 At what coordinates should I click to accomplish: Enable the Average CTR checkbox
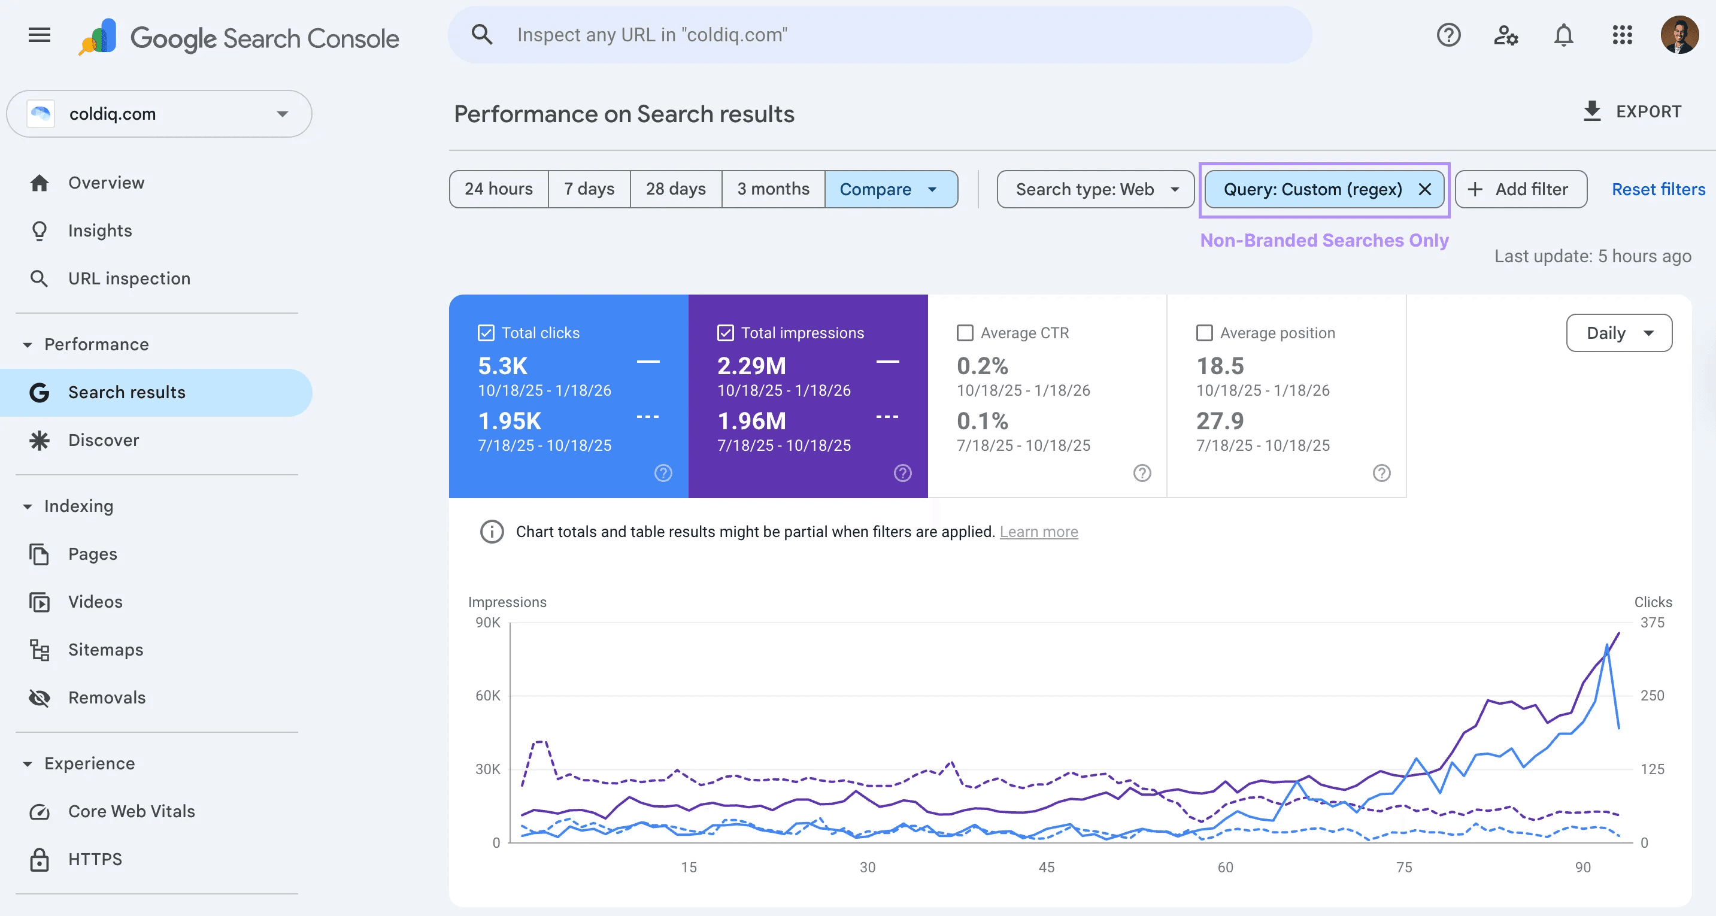[965, 332]
